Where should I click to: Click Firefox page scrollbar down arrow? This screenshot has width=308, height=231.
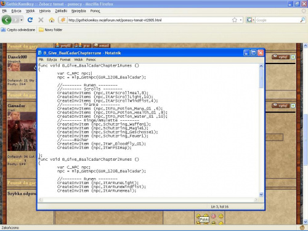click(x=306, y=222)
